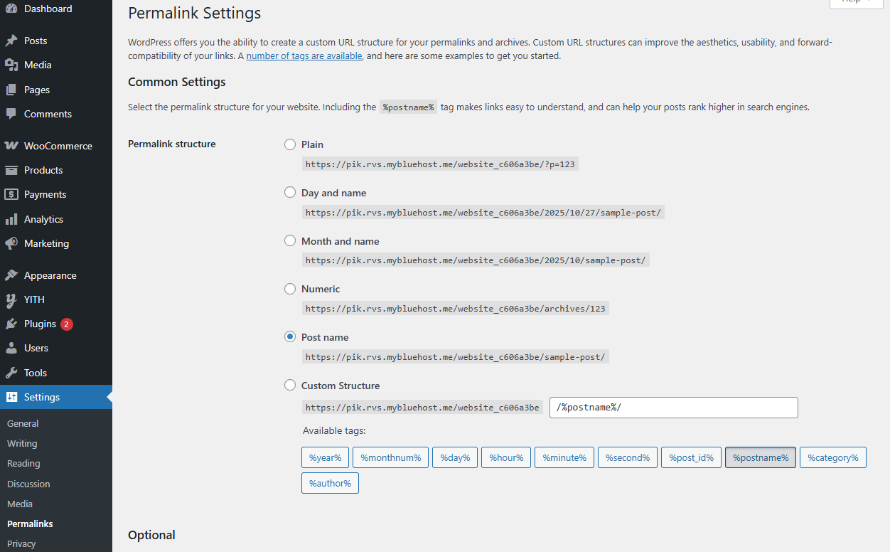Viewport: 890px width, 552px height.
Task: Click the Posts pin icon in sidebar
Action: point(11,41)
